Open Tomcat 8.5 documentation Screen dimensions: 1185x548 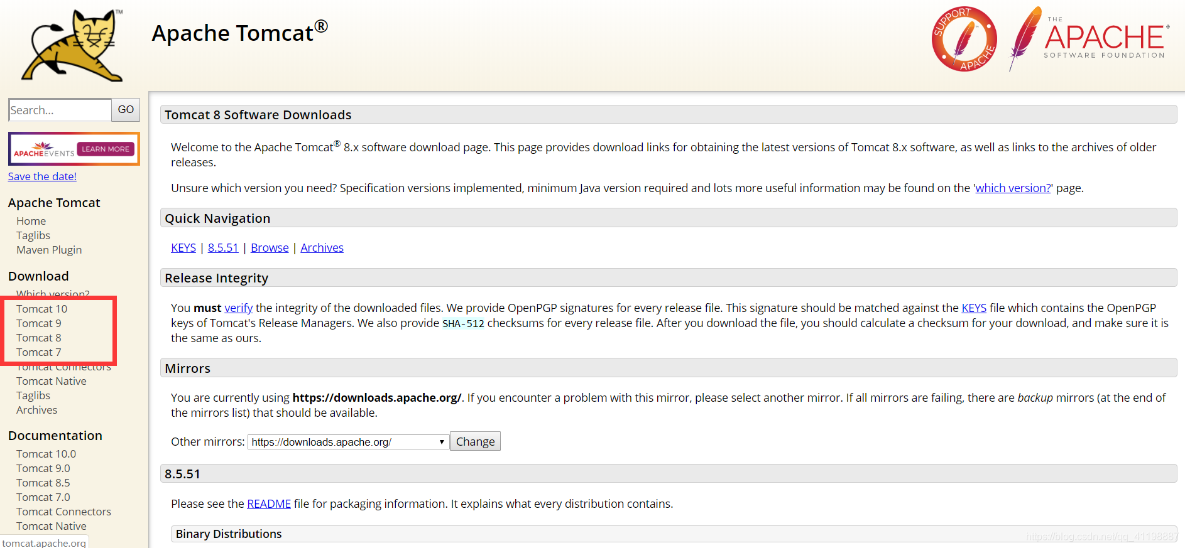click(43, 483)
